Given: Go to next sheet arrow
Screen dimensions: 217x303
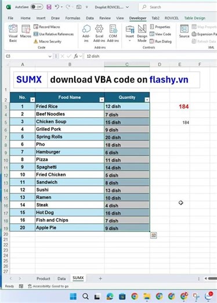Looking at the screenshot, I should click(x=20, y=279).
